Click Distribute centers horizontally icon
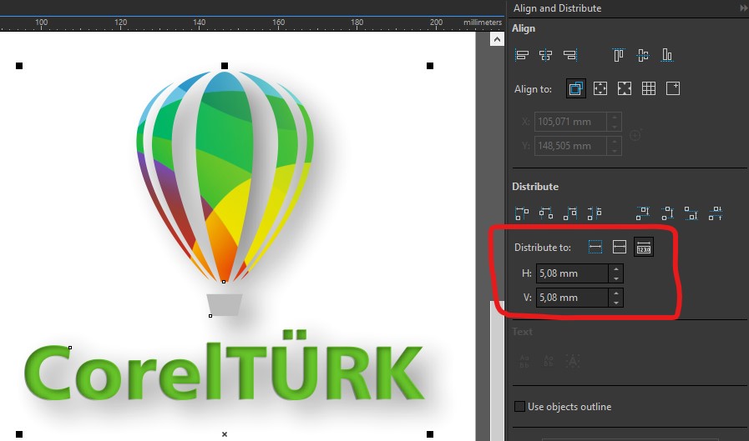The image size is (749, 441). (x=546, y=213)
